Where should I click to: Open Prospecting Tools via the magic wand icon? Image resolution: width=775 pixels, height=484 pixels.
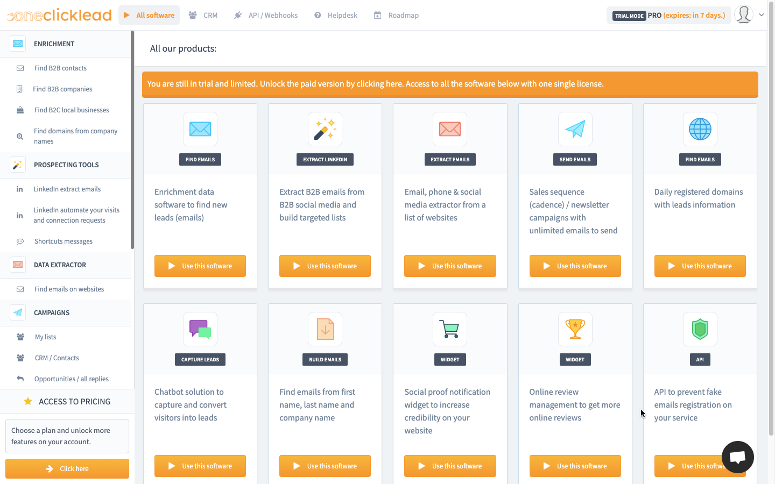coord(17,165)
